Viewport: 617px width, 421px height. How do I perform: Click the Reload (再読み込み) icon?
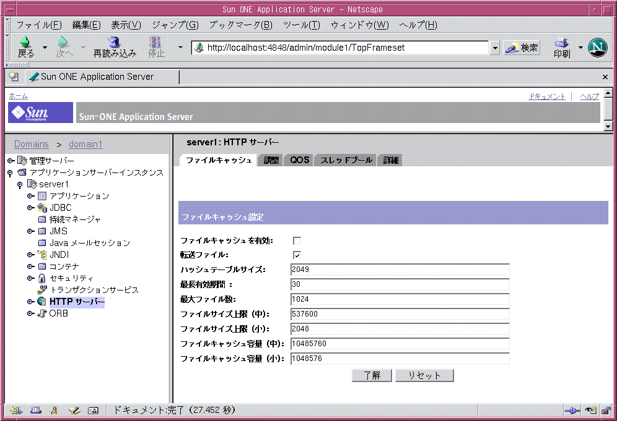tap(114, 41)
